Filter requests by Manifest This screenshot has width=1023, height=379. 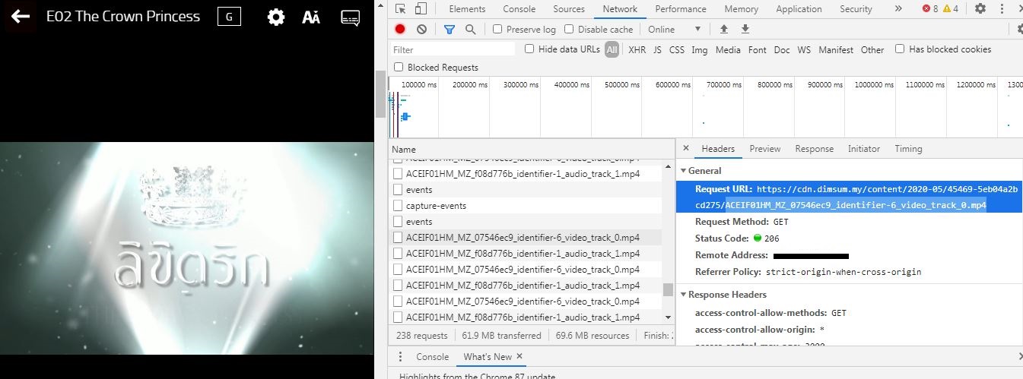(x=836, y=49)
